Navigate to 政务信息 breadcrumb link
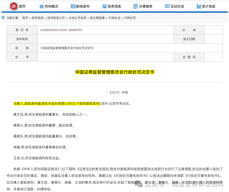229x192 pixels. pos(37,18)
